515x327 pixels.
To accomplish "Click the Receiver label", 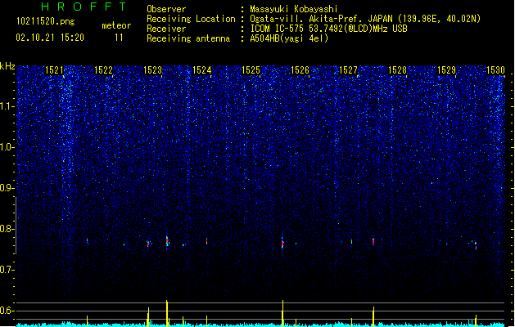I will (x=166, y=29).
